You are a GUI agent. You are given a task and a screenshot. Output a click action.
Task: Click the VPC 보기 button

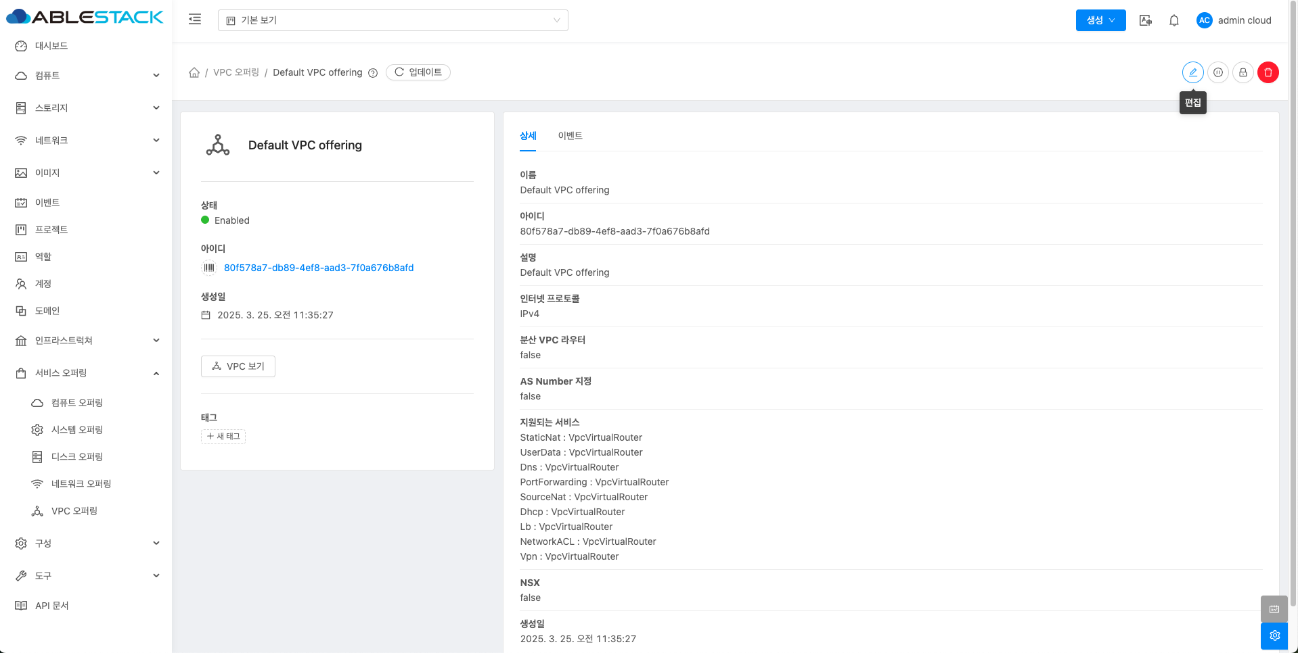(x=238, y=366)
